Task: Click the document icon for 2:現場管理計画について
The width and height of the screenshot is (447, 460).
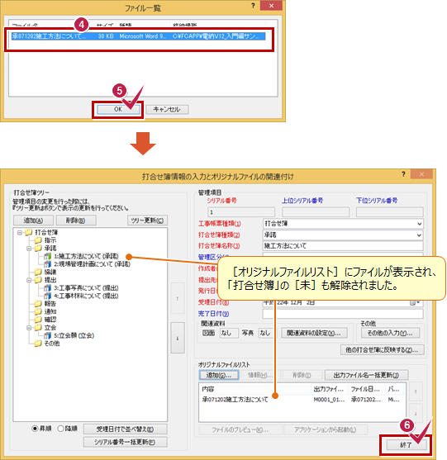Action: tap(48, 264)
